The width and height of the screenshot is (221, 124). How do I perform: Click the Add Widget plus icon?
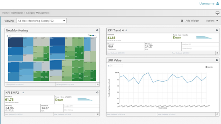182,21
